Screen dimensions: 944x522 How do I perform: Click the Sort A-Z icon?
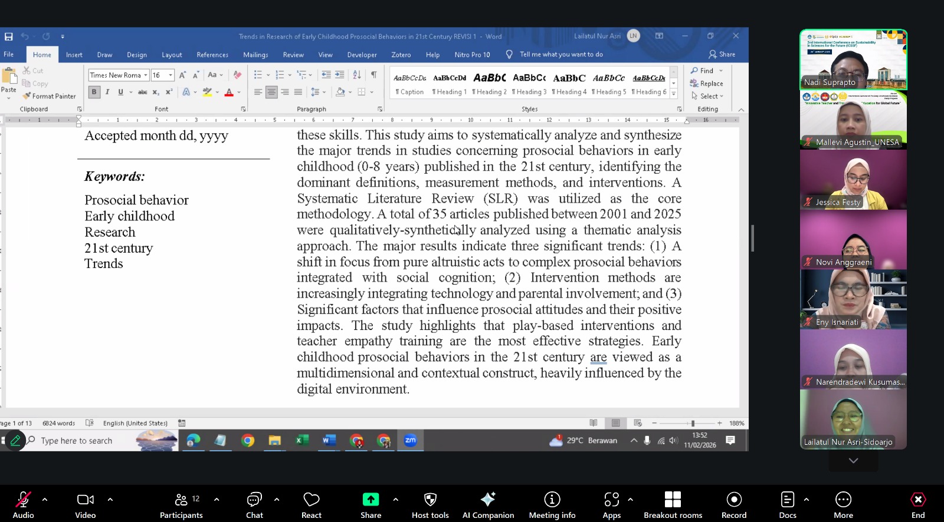click(357, 75)
